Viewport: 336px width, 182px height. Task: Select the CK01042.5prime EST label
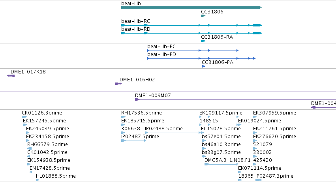tap(47, 152)
